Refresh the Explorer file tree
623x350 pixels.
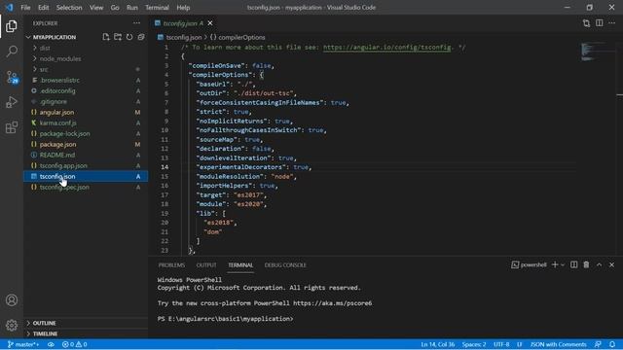pyautogui.click(x=129, y=37)
